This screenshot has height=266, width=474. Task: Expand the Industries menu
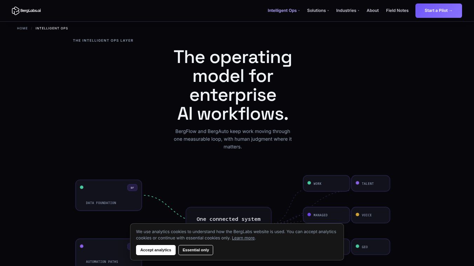click(x=348, y=10)
